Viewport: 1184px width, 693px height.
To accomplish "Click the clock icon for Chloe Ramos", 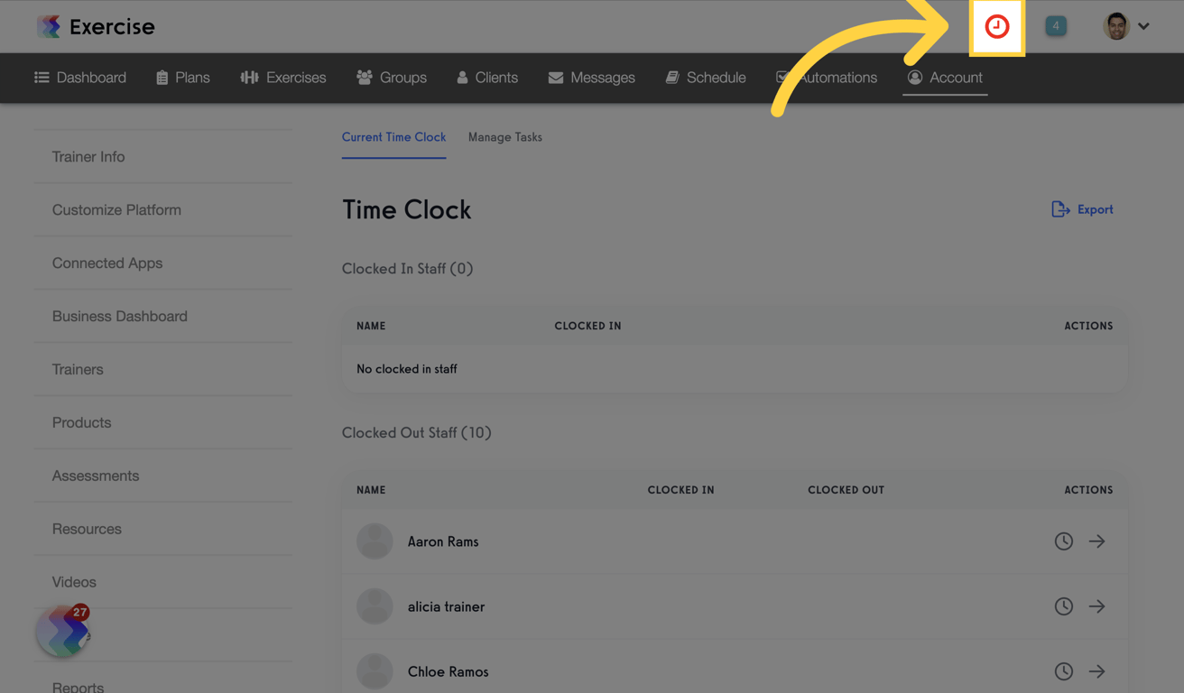I will point(1063,670).
